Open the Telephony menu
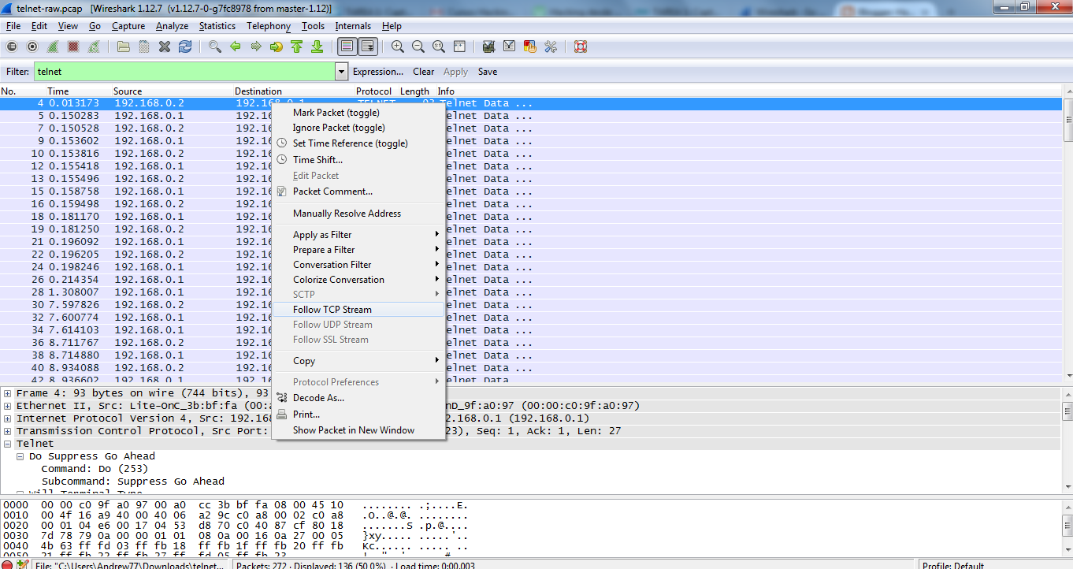1073x569 pixels. click(269, 26)
